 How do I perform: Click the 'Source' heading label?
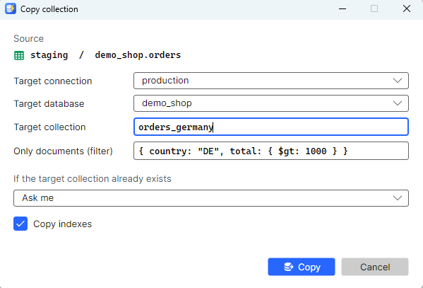[x=28, y=39]
